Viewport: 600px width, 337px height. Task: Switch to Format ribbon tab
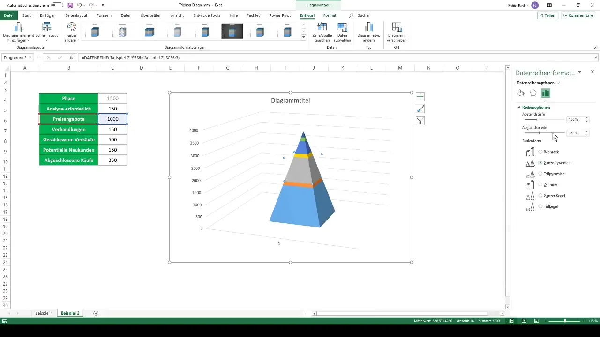click(330, 15)
